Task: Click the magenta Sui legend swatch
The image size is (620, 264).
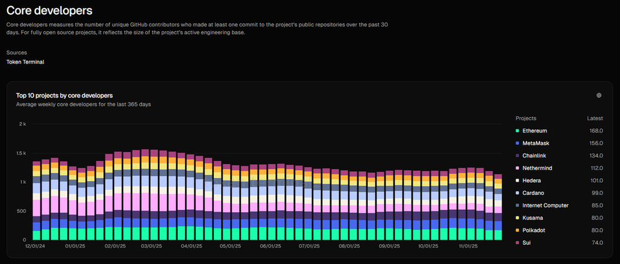Action: [x=517, y=243]
